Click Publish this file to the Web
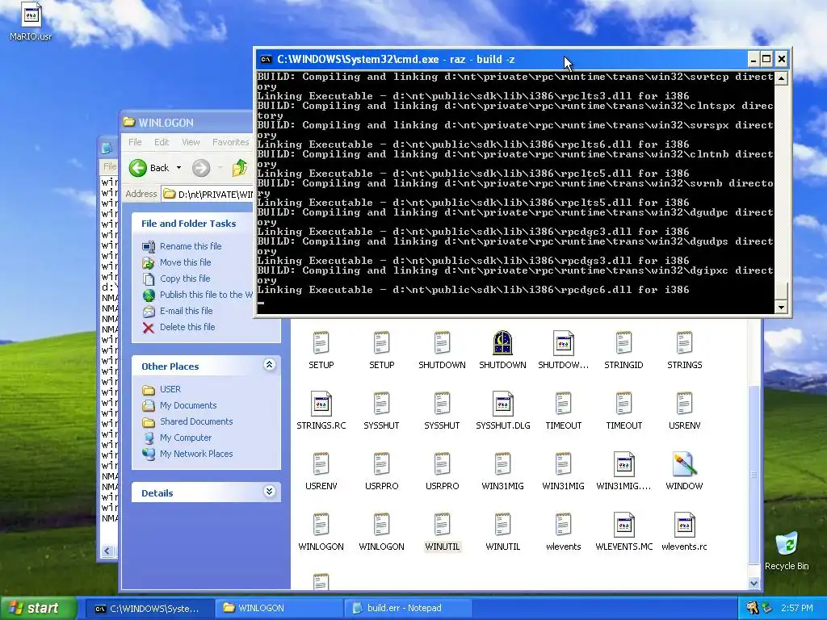This screenshot has height=620, width=827. coord(206,295)
